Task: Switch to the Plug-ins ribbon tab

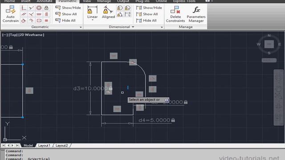Action: pyautogui.click(x=142, y=1)
